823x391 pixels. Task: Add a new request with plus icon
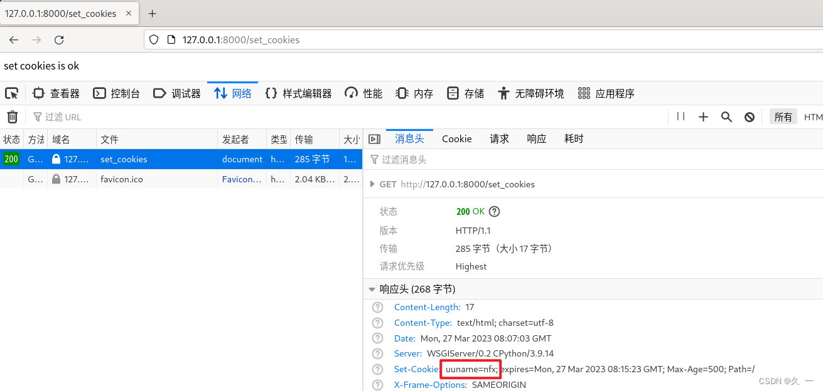(x=703, y=117)
